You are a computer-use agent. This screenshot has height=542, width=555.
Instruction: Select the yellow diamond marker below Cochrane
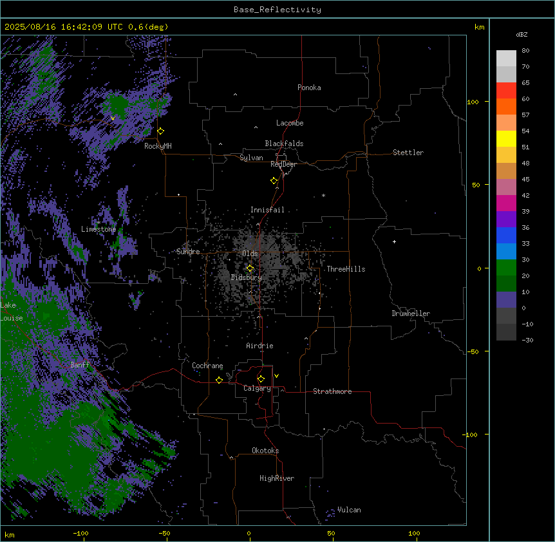pos(219,380)
